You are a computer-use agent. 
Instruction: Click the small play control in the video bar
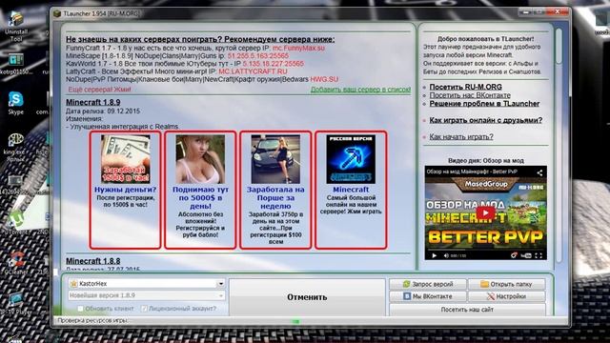pos(435,255)
